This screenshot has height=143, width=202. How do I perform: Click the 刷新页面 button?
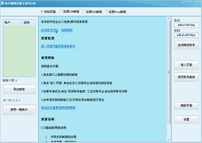coord(186,106)
